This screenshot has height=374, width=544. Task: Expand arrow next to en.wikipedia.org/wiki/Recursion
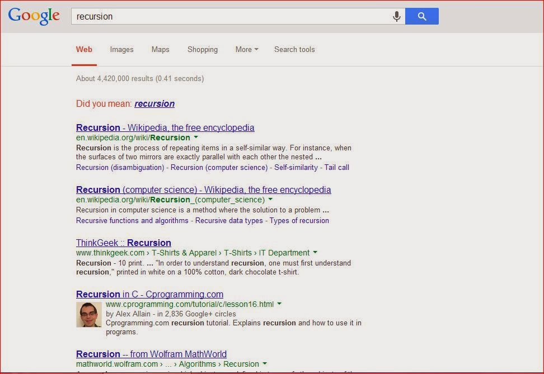(196, 138)
